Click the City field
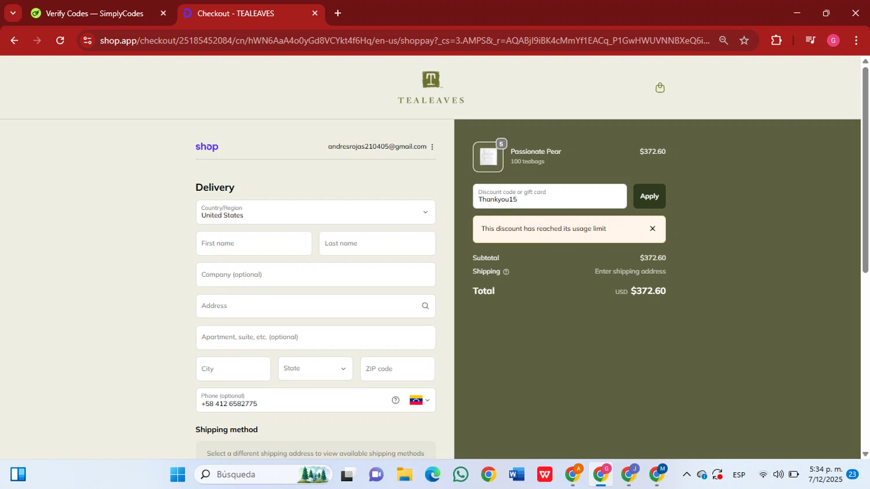The width and height of the screenshot is (870, 489). pos(233,369)
